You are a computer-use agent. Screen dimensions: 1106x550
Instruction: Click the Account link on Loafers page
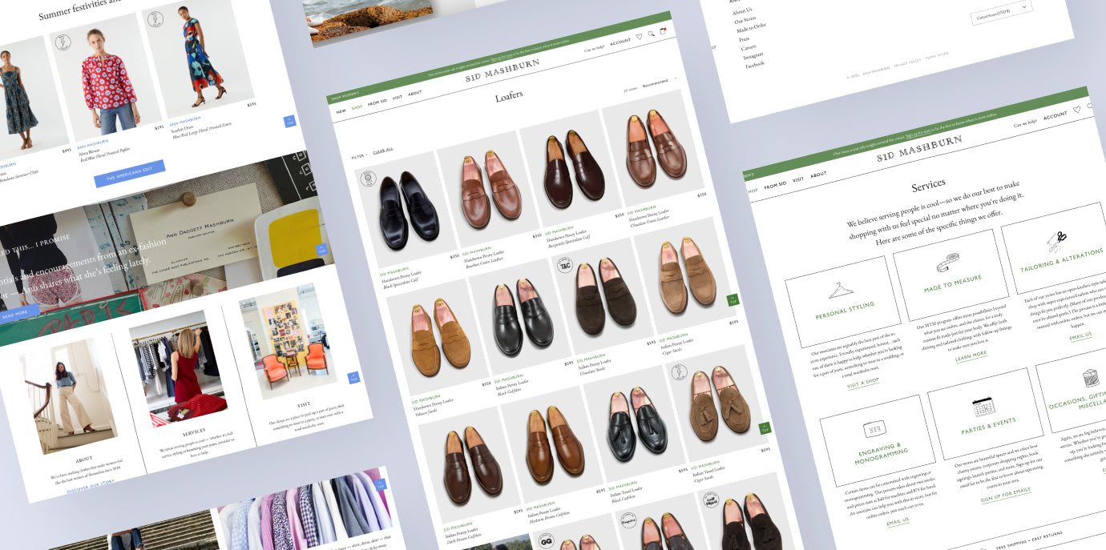(620, 42)
